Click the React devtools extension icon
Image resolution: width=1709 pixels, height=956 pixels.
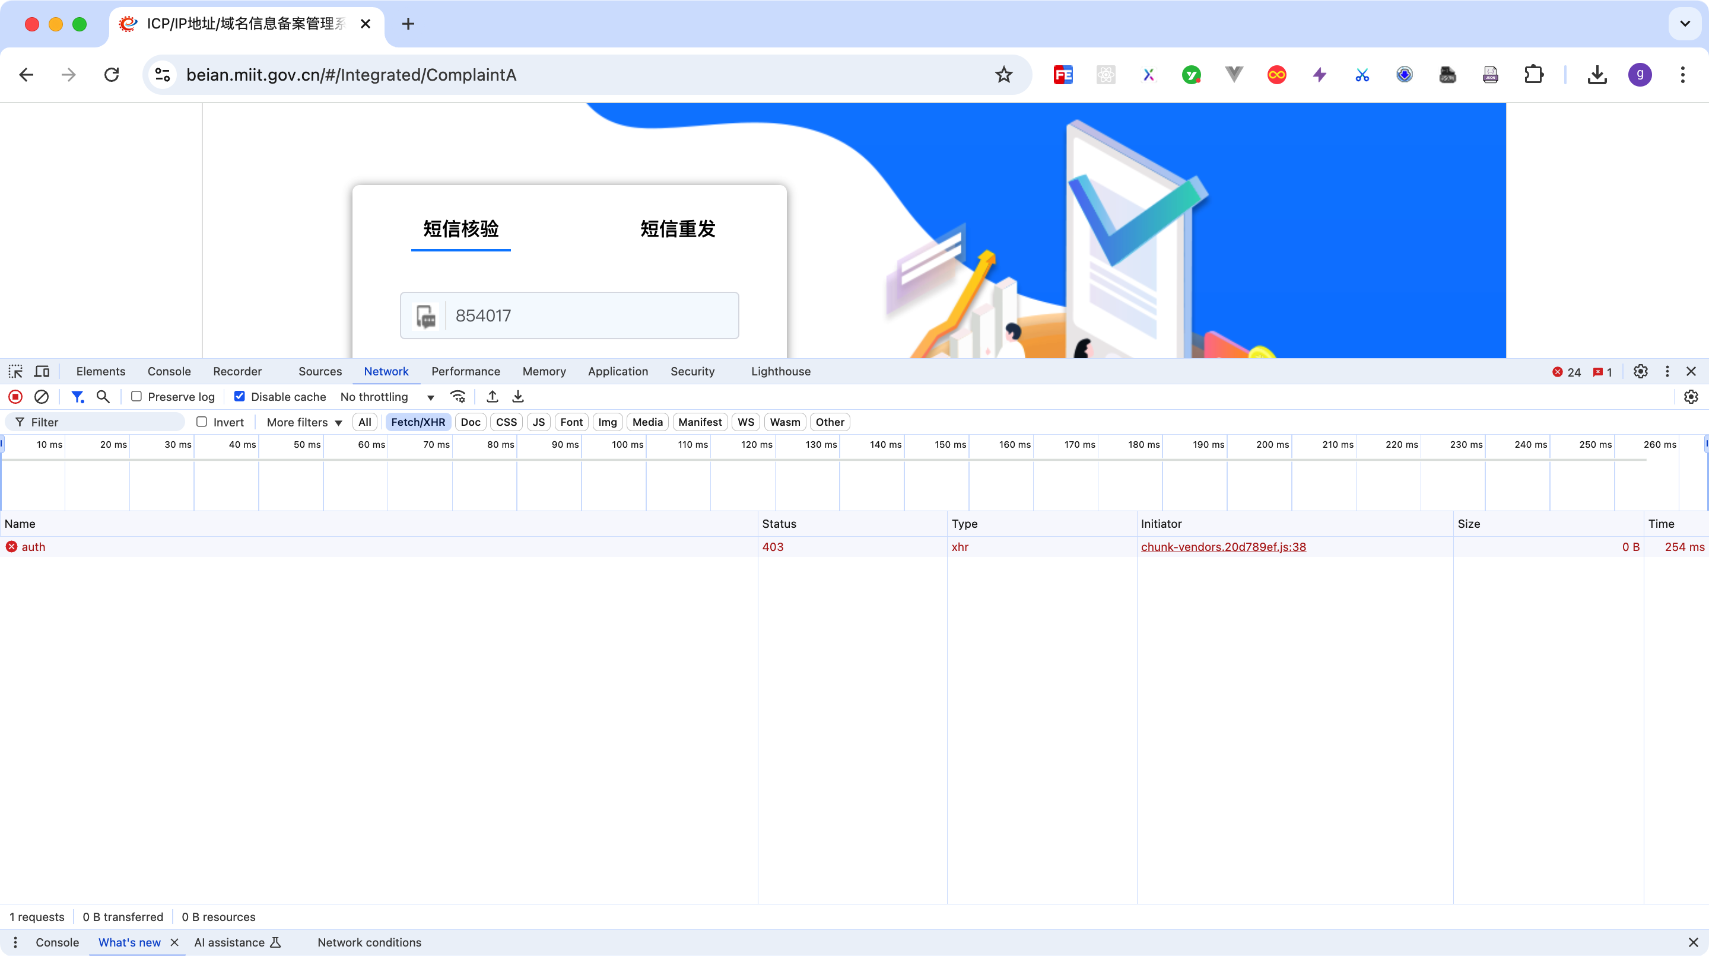[x=1106, y=75]
